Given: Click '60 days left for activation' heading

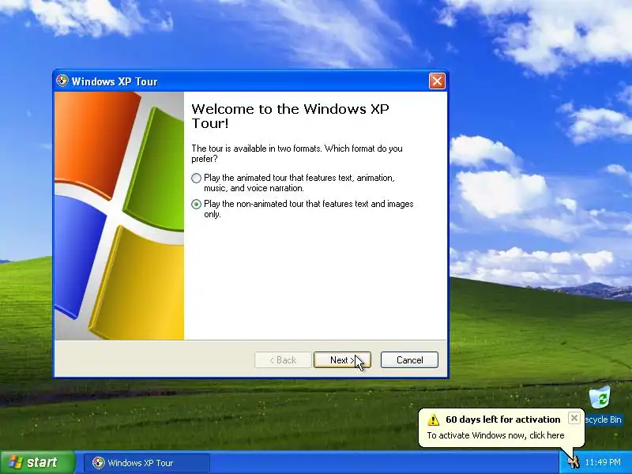Looking at the screenshot, I should click(x=502, y=419).
